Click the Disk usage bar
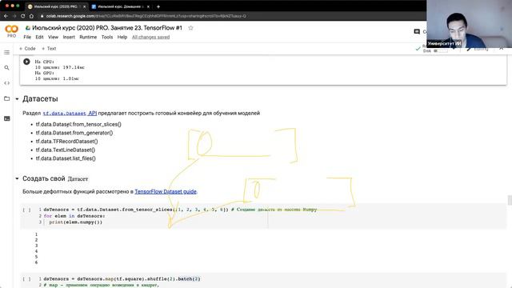The height and width of the screenshot is (288, 512). coord(441,51)
